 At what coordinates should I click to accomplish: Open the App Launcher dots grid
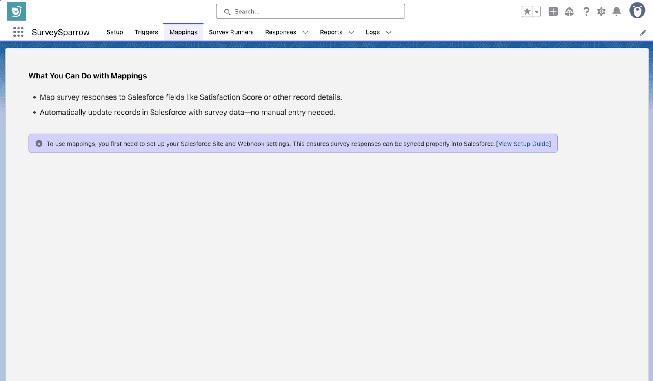tap(18, 32)
